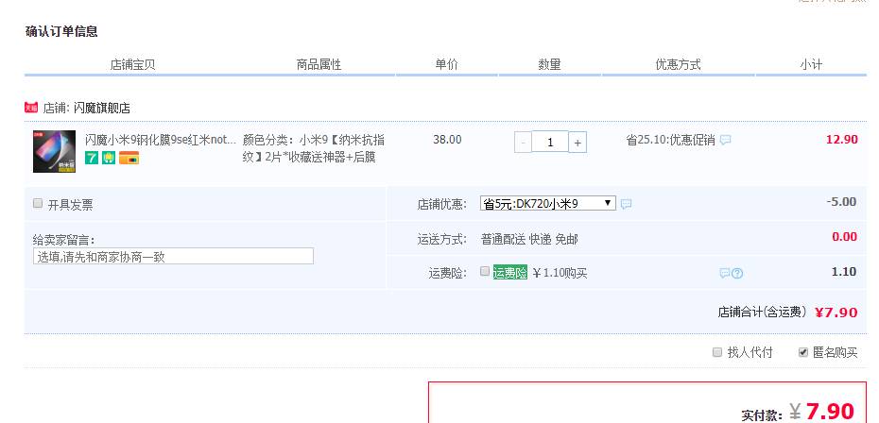This screenshot has width=879, height=423.
Task: Click the 实付款 ¥7.90 payable amount
Action: point(797,413)
